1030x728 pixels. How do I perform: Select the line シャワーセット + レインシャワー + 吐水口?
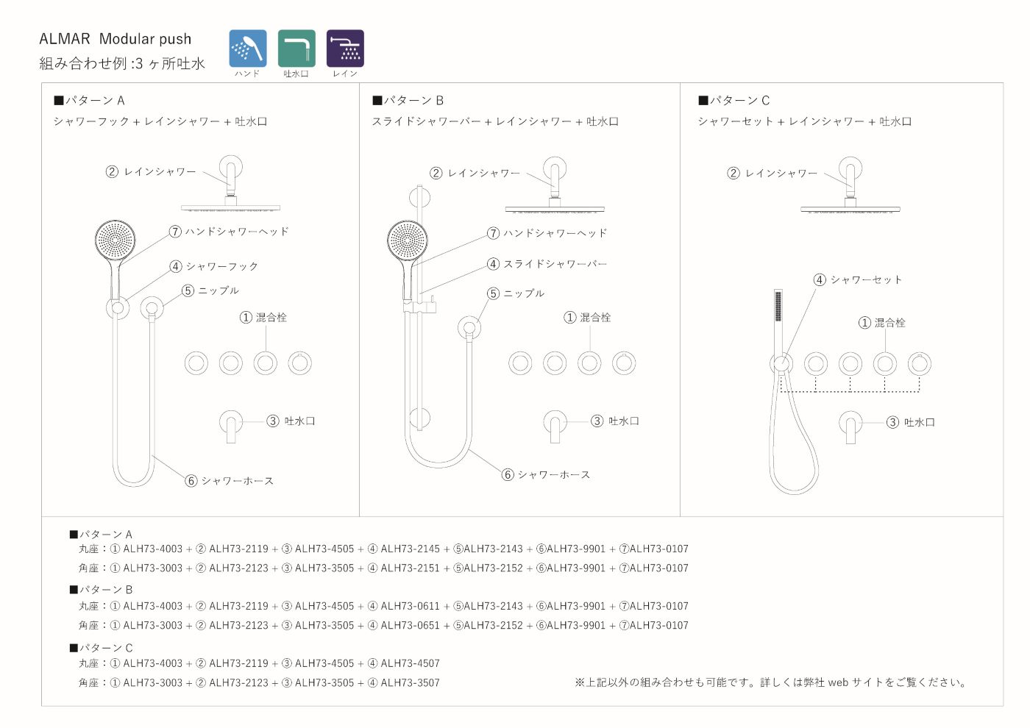click(805, 121)
